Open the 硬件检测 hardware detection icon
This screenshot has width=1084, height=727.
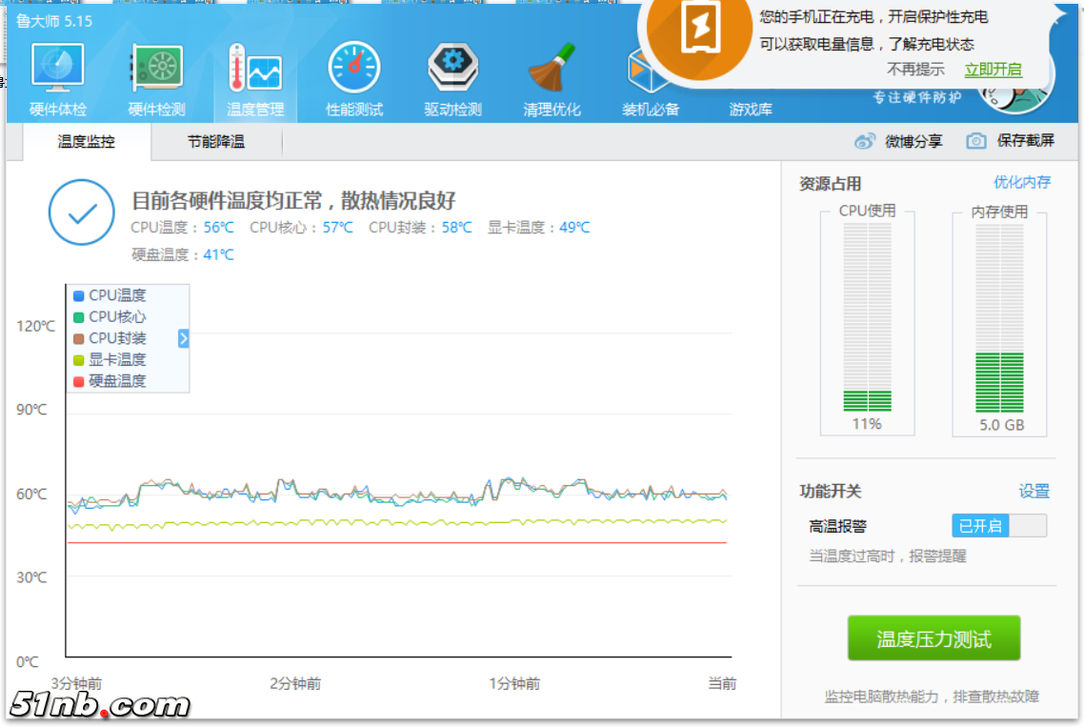[x=157, y=69]
